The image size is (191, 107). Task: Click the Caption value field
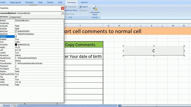(x=39, y=37)
